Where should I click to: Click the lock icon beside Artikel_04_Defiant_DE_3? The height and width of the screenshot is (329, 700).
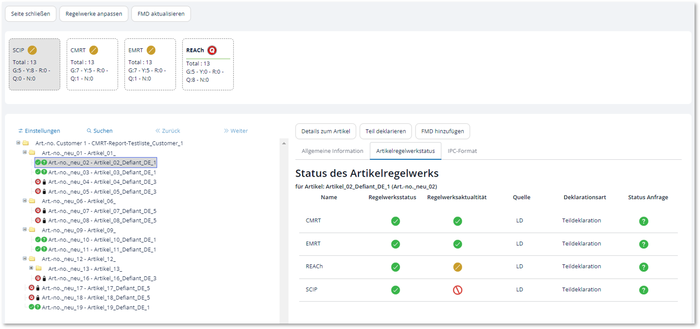[x=44, y=182]
